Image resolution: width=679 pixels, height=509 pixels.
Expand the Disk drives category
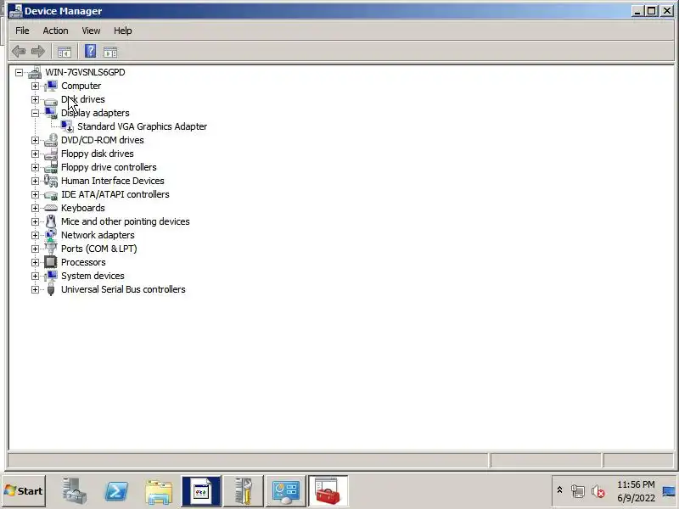coord(35,99)
